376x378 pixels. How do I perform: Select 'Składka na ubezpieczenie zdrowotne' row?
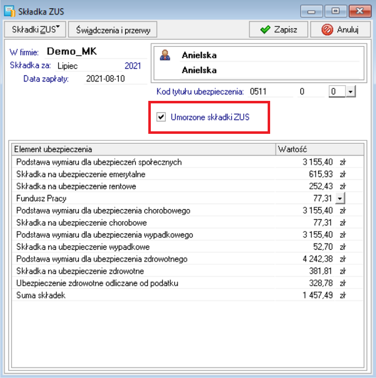pyautogui.click(x=187, y=271)
